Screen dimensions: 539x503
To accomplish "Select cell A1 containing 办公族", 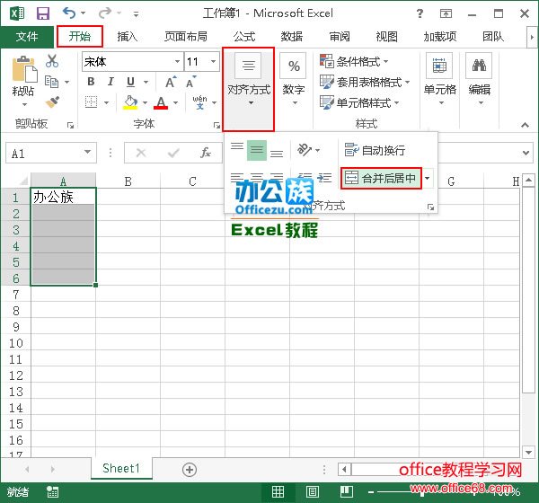I will [x=63, y=197].
